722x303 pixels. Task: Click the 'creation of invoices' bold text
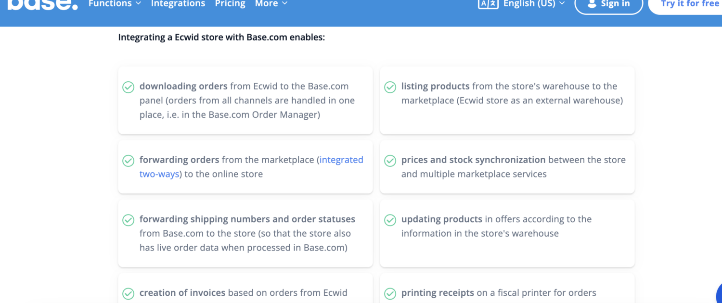(182, 292)
